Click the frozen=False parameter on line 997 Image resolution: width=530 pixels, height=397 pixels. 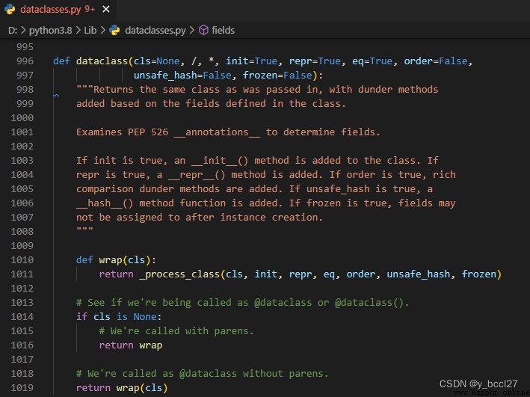[x=277, y=76]
